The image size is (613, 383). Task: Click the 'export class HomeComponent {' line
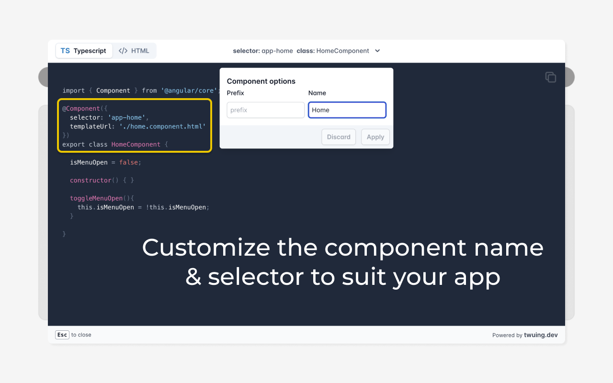pos(115,145)
